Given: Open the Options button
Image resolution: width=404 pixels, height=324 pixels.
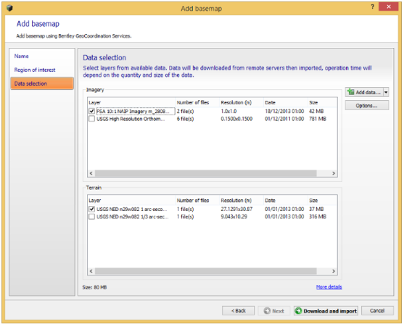Looking at the screenshot, I should (x=366, y=106).
